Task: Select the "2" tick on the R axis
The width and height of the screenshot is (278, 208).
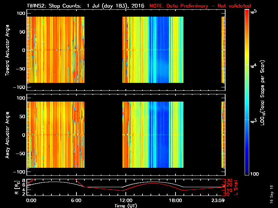Action: 23,194
